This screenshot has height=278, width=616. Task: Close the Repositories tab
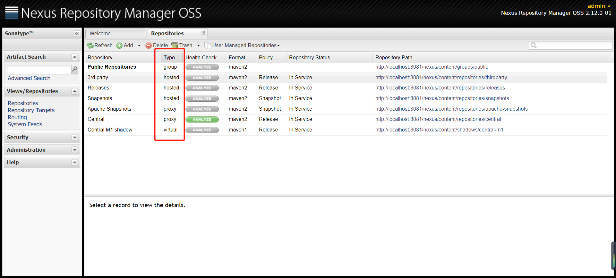point(204,32)
